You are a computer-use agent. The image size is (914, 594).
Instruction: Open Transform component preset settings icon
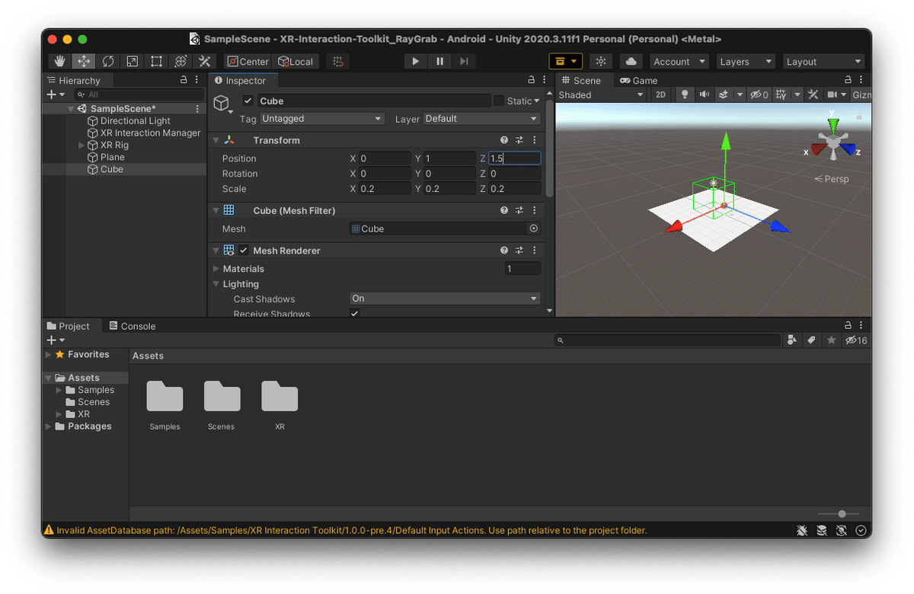pos(519,140)
